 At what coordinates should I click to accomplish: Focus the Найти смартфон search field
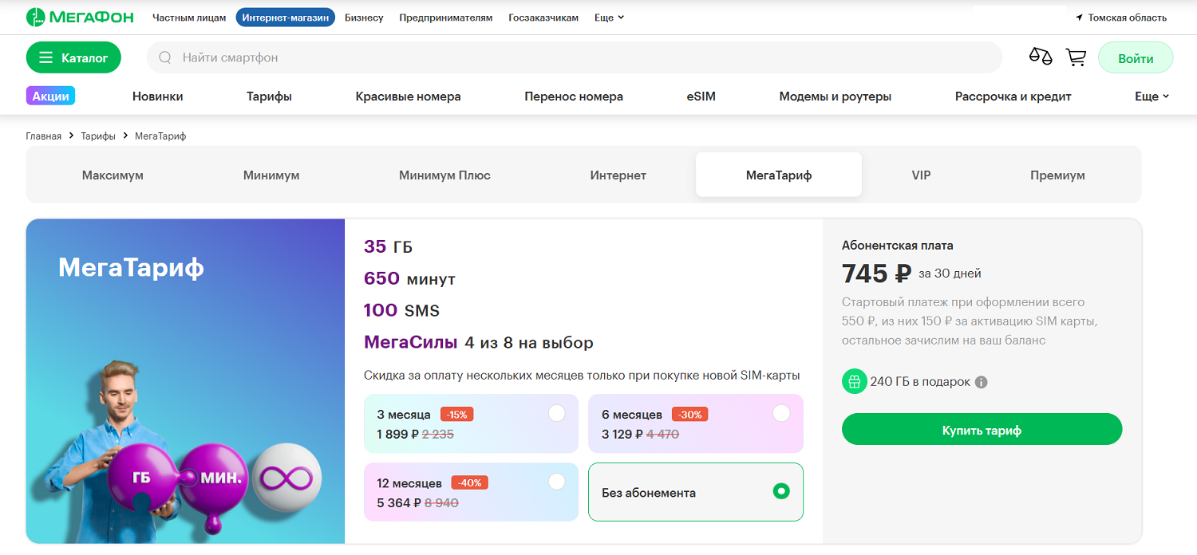[574, 57]
